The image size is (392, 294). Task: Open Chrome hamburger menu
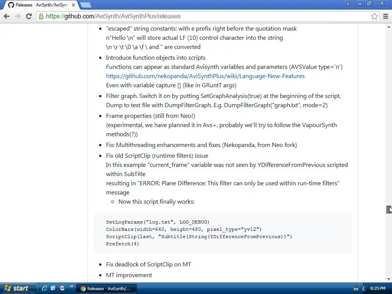[x=386, y=16]
